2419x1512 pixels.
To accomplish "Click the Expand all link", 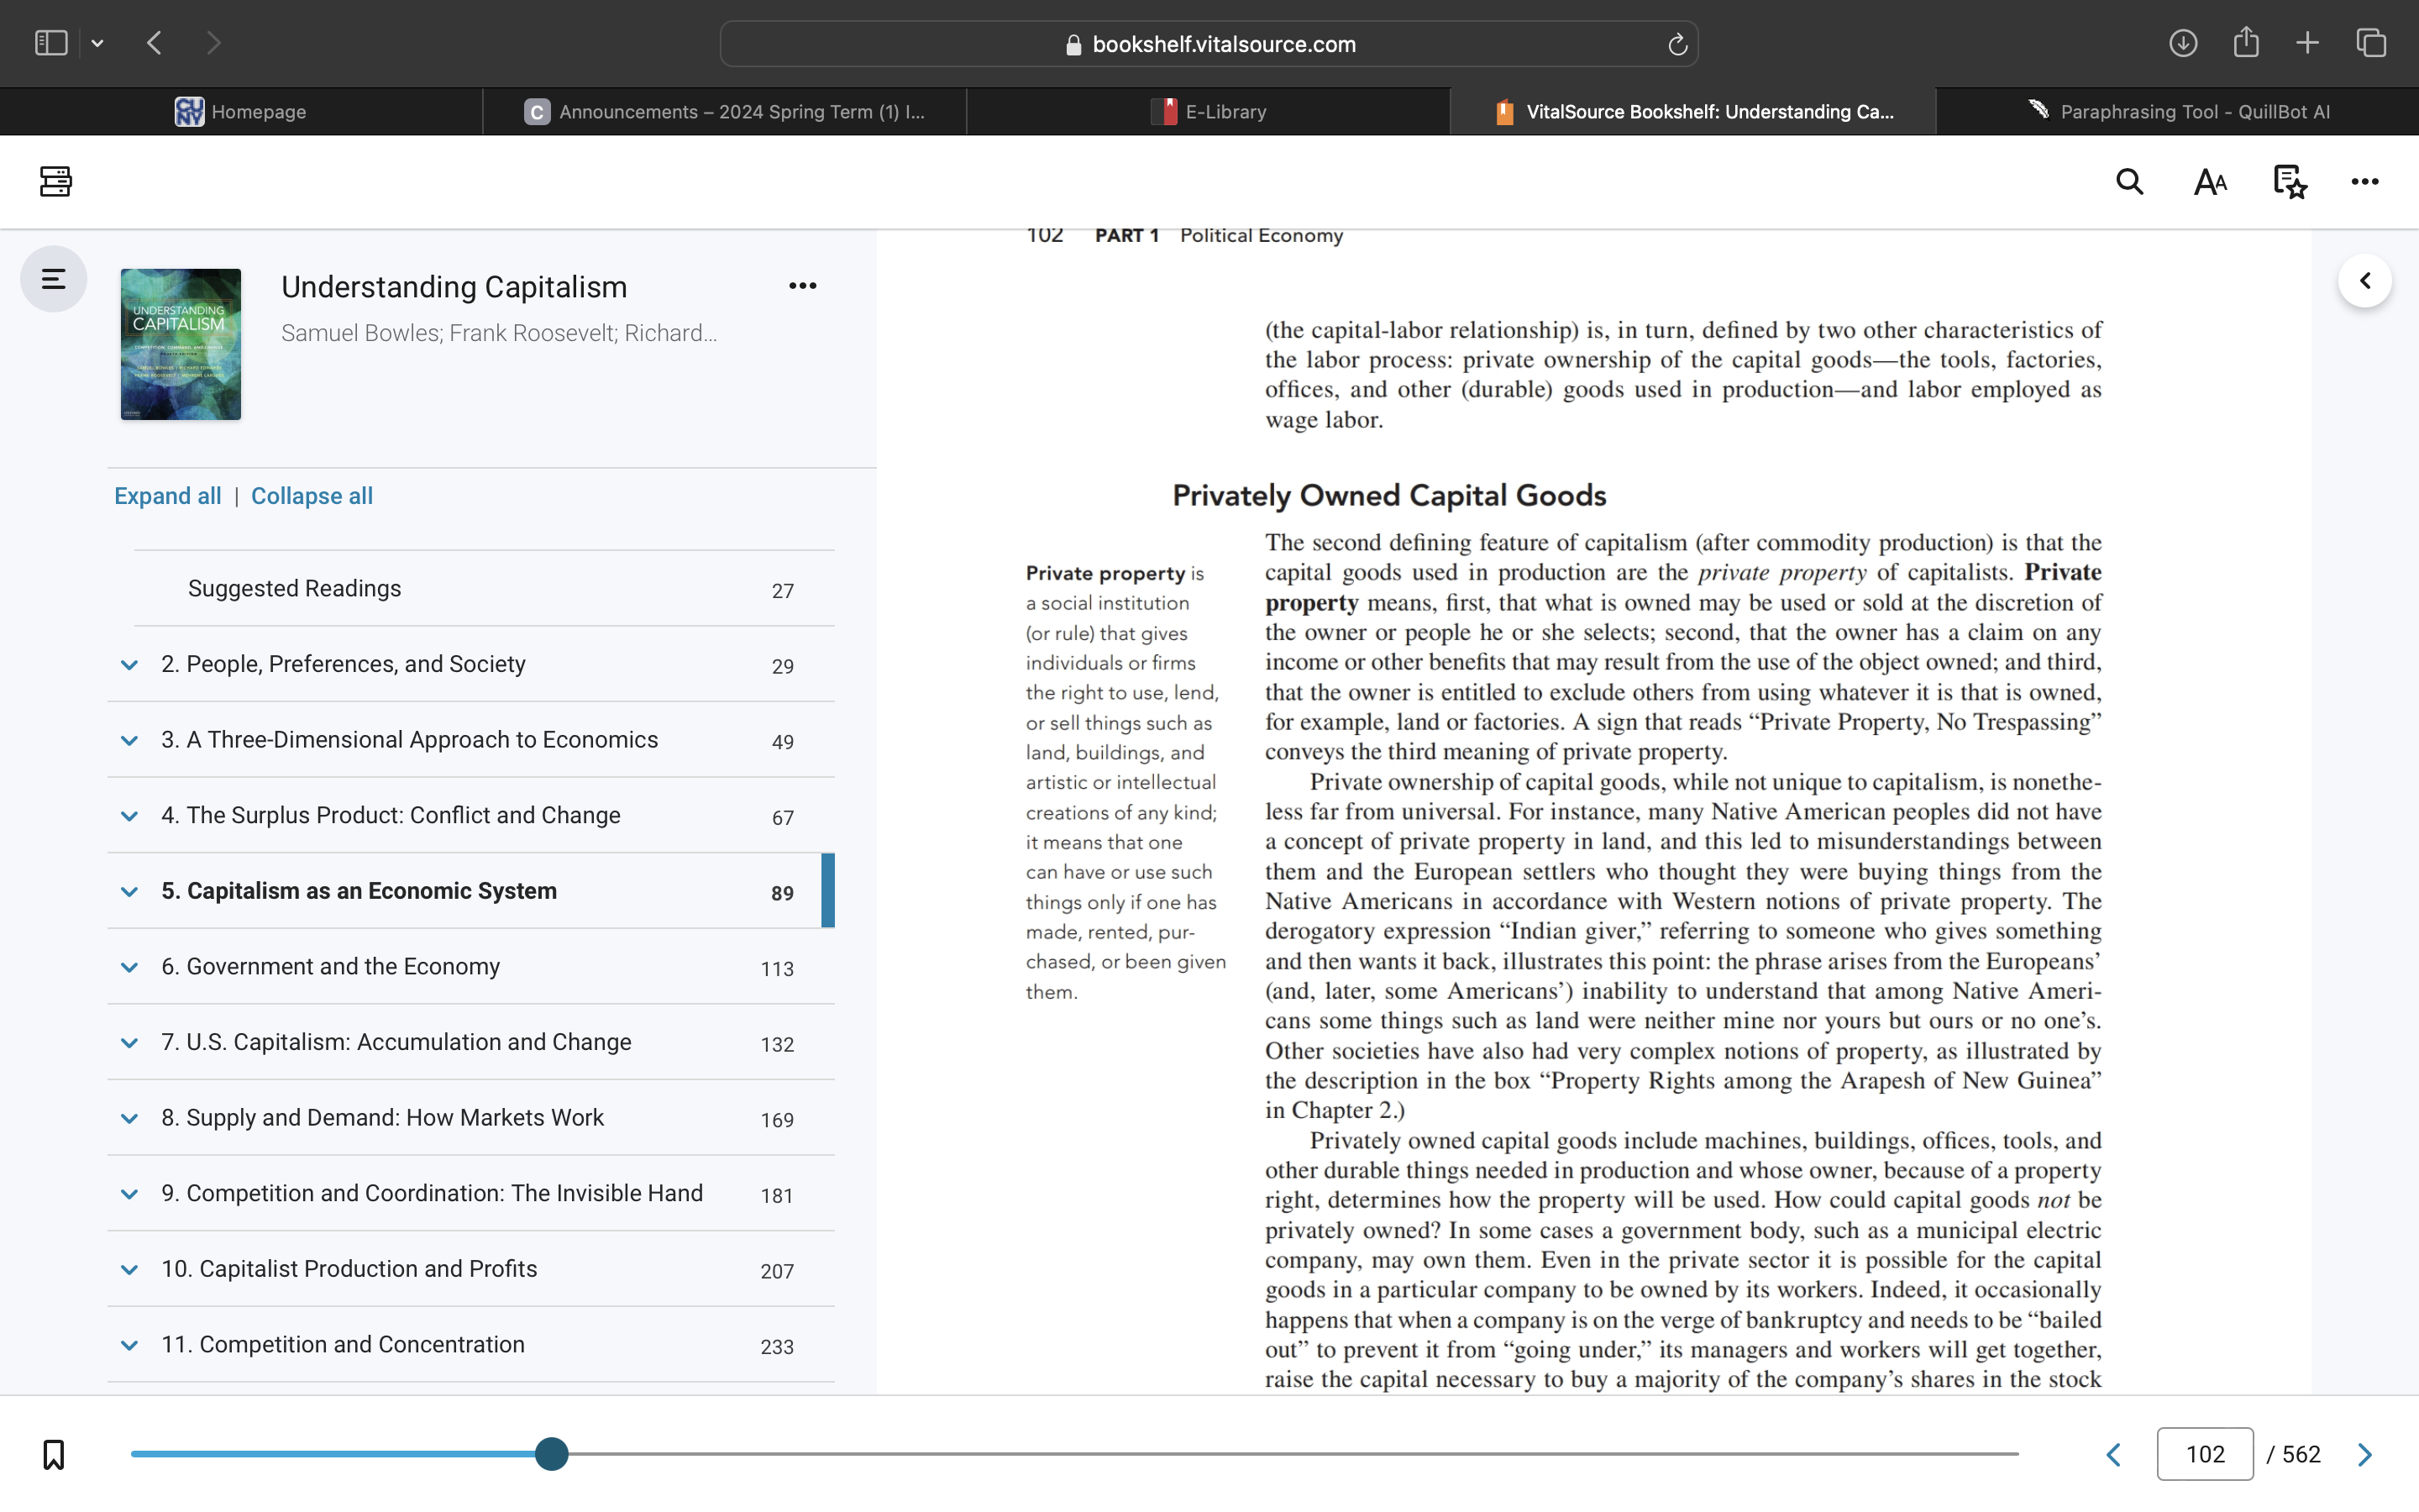I will click(x=167, y=496).
